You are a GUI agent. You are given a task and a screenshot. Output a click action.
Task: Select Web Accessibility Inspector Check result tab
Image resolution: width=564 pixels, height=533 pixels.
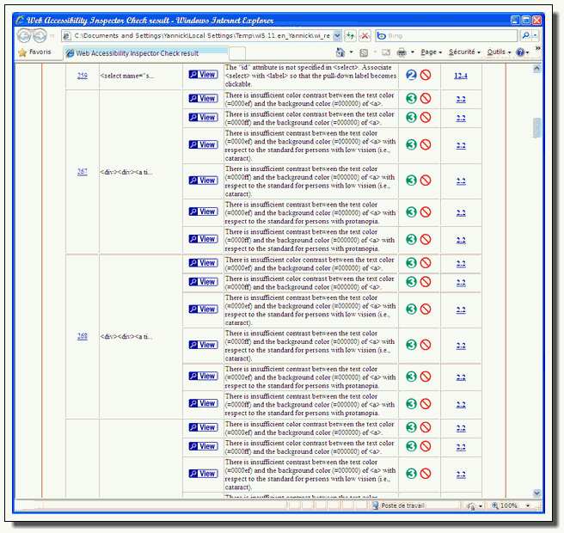145,53
